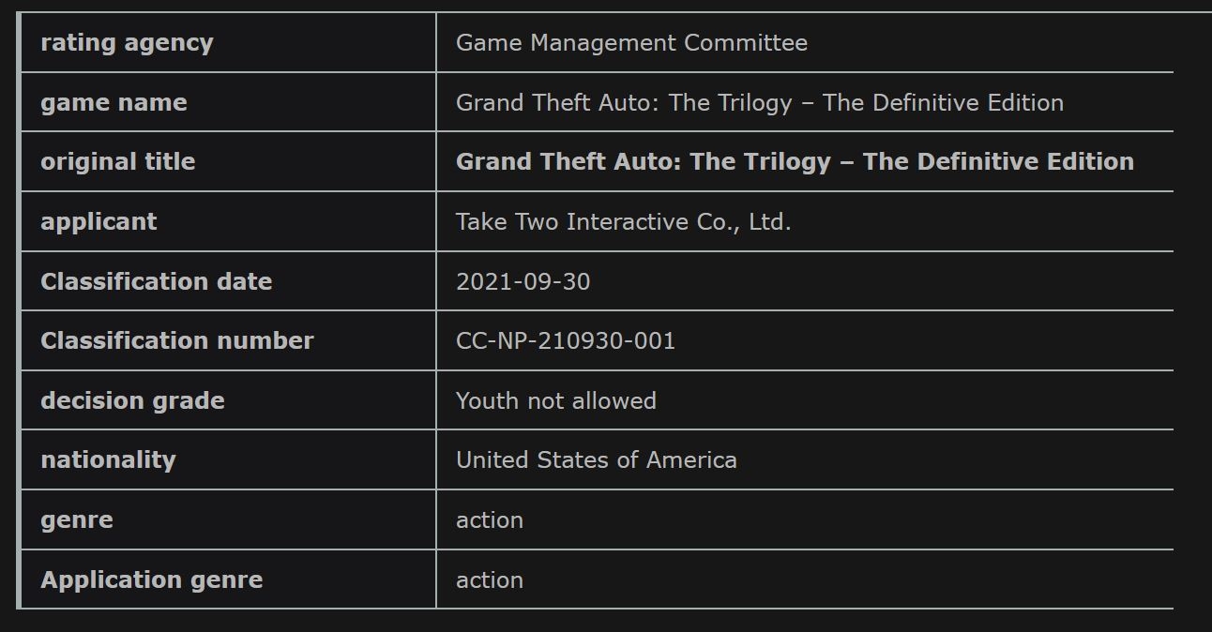The width and height of the screenshot is (1212, 632).
Task: Select the "Game Management Committee" value
Action: 631,43
